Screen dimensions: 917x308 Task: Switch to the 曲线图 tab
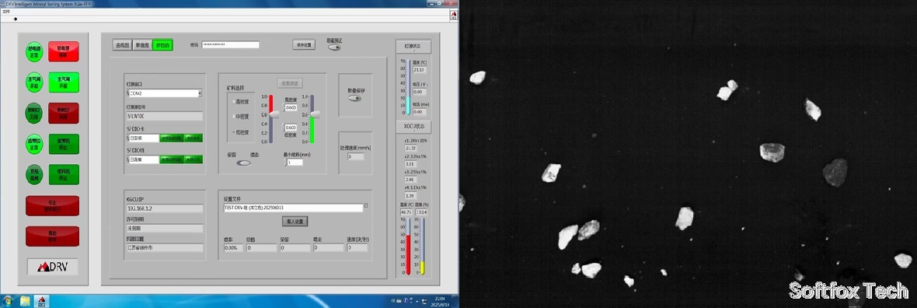pos(122,45)
